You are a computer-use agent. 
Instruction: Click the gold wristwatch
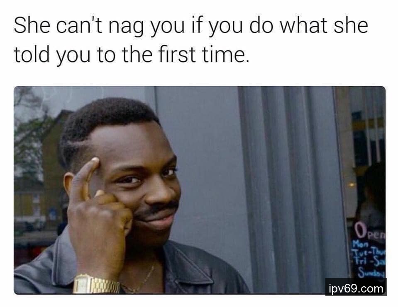point(96,284)
